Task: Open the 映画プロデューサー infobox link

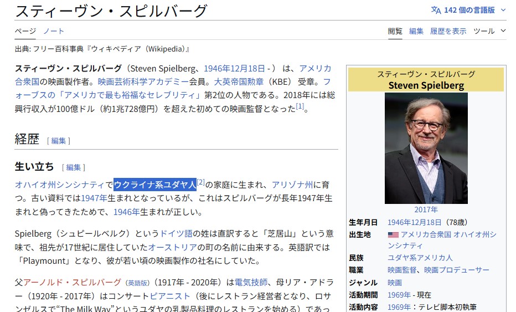Action: 457,270
